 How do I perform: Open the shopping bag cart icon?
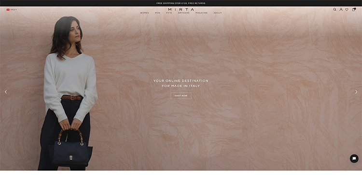click(x=353, y=10)
